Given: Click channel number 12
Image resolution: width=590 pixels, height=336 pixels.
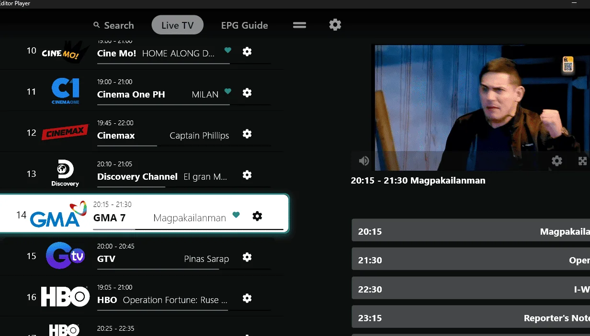Looking at the screenshot, I should (x=32, y=133).
